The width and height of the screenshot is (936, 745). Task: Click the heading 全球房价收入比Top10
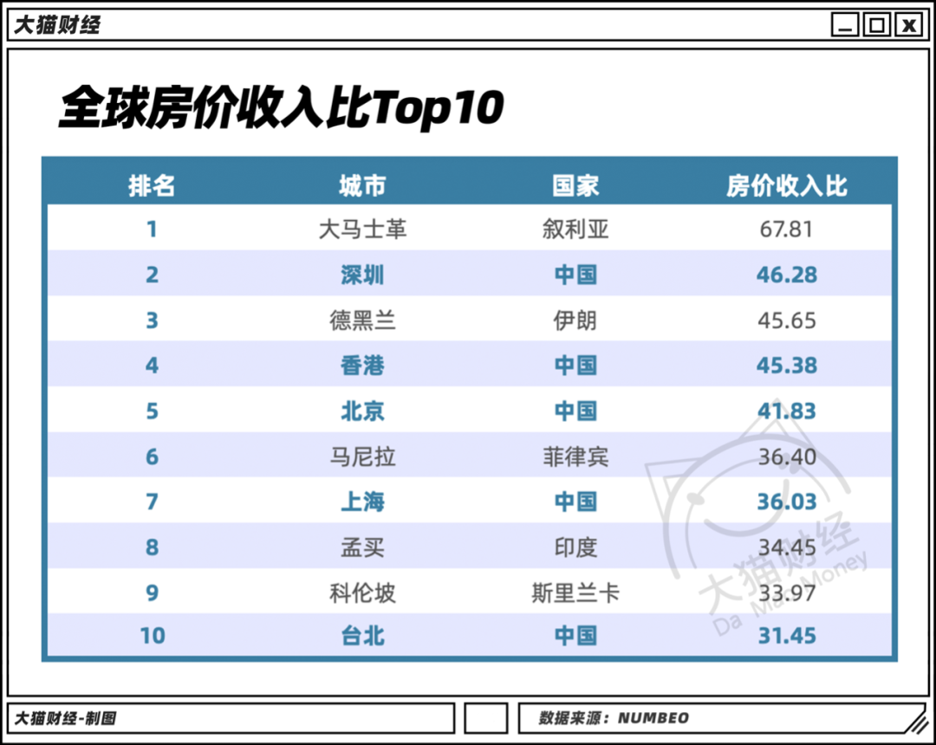(281, 108)
